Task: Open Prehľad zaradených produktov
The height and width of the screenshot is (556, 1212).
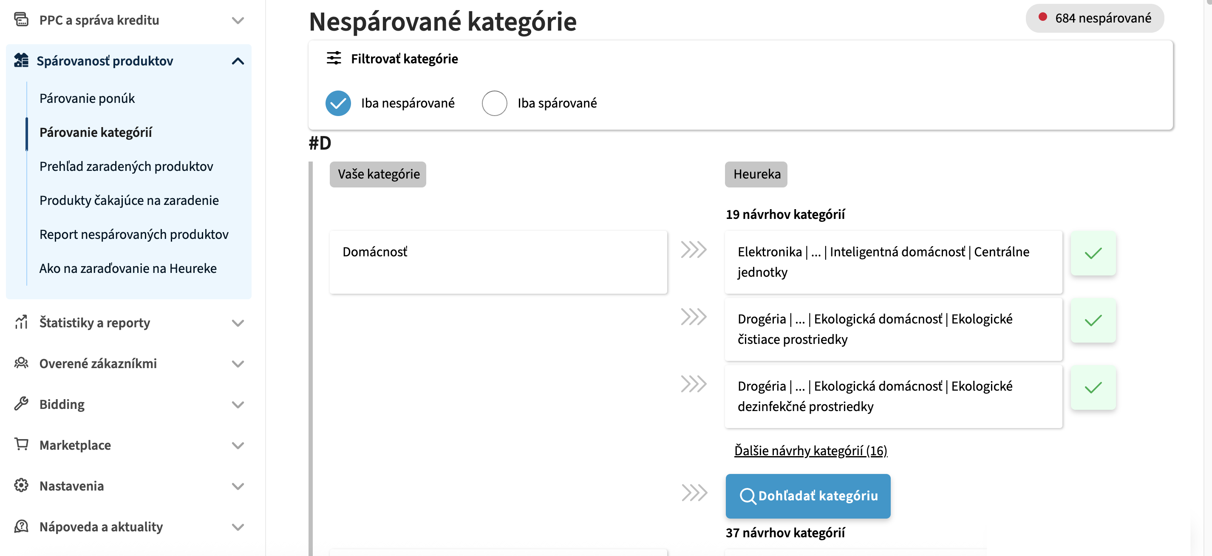Action: [x=126, y=166]
